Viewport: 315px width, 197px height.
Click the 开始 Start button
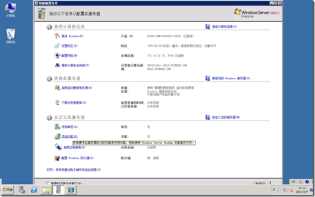(8, 190)
